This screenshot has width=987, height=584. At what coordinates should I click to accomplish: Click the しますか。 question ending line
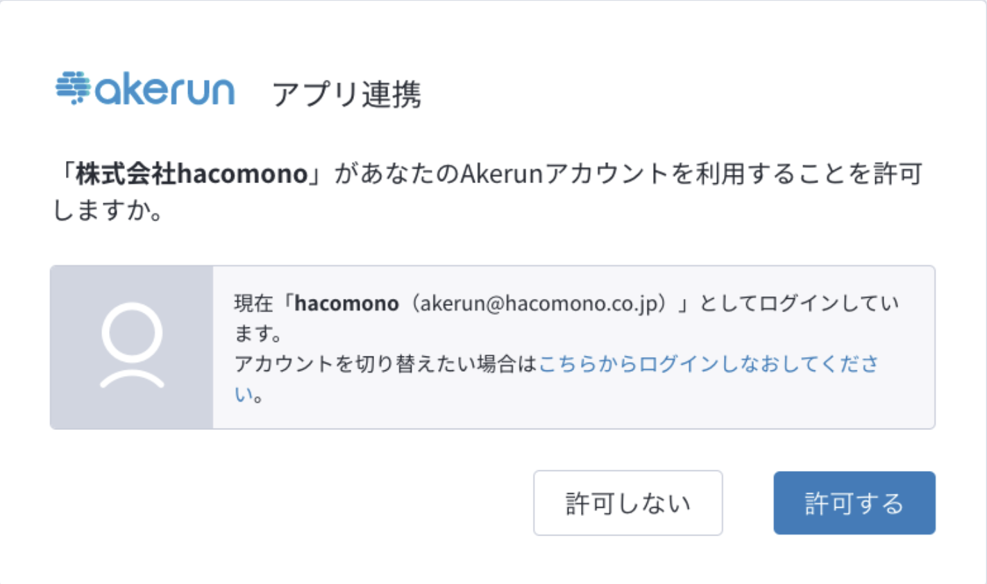(x=108, y=210)
